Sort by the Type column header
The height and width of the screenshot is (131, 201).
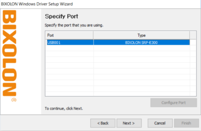pyautogui.click(x=141, y=35)
